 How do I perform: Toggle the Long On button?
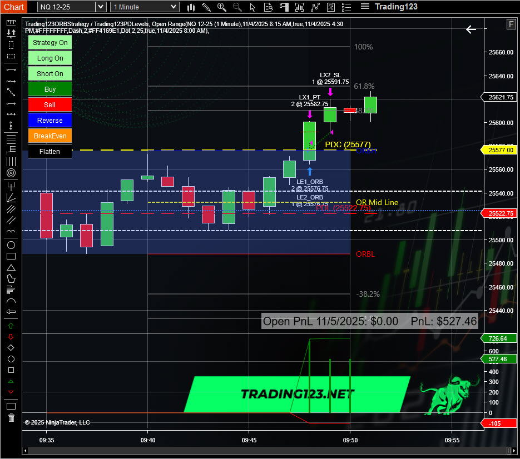click(x=49, y=58)
